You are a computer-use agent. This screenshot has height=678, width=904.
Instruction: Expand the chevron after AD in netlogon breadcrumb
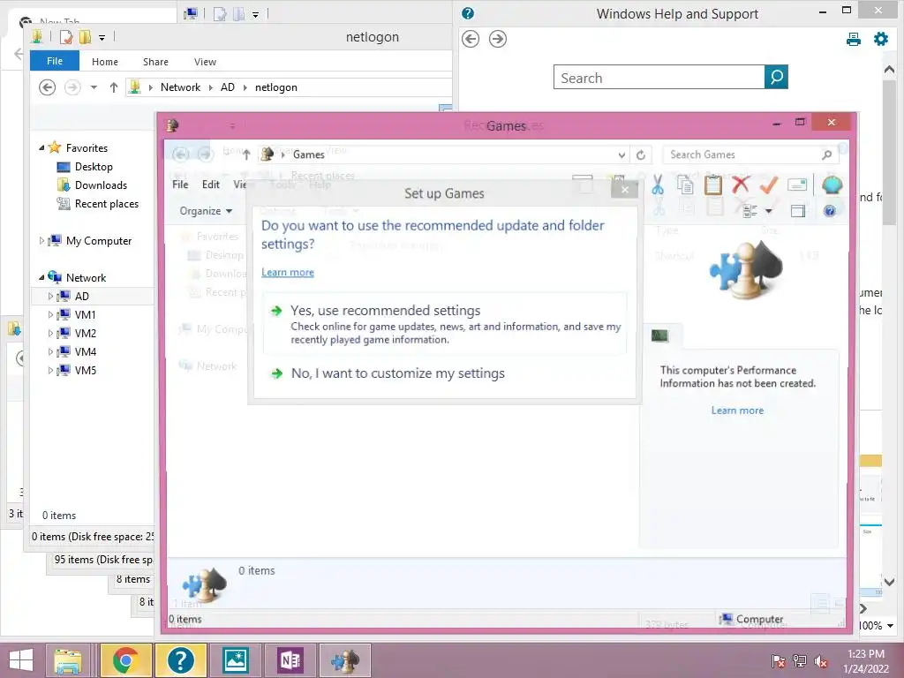click(245, 87)
